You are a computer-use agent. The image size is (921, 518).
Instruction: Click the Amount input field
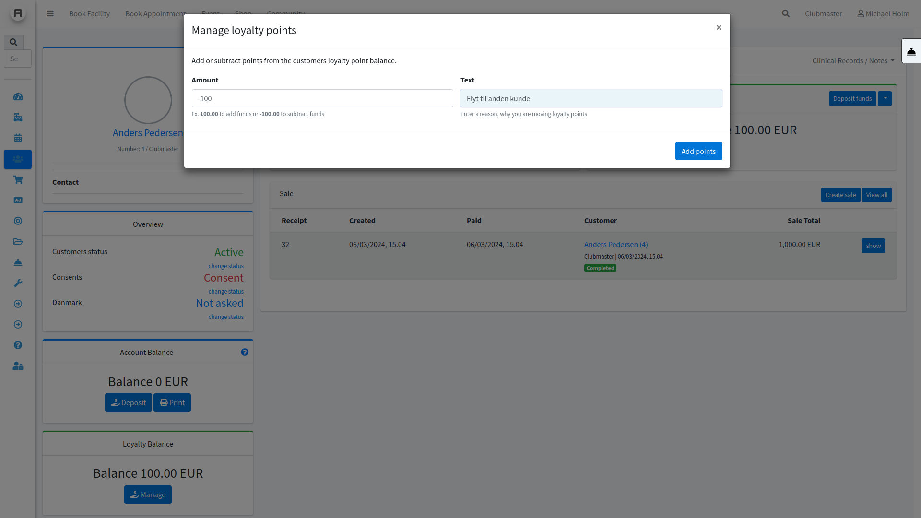coord(322,98)
